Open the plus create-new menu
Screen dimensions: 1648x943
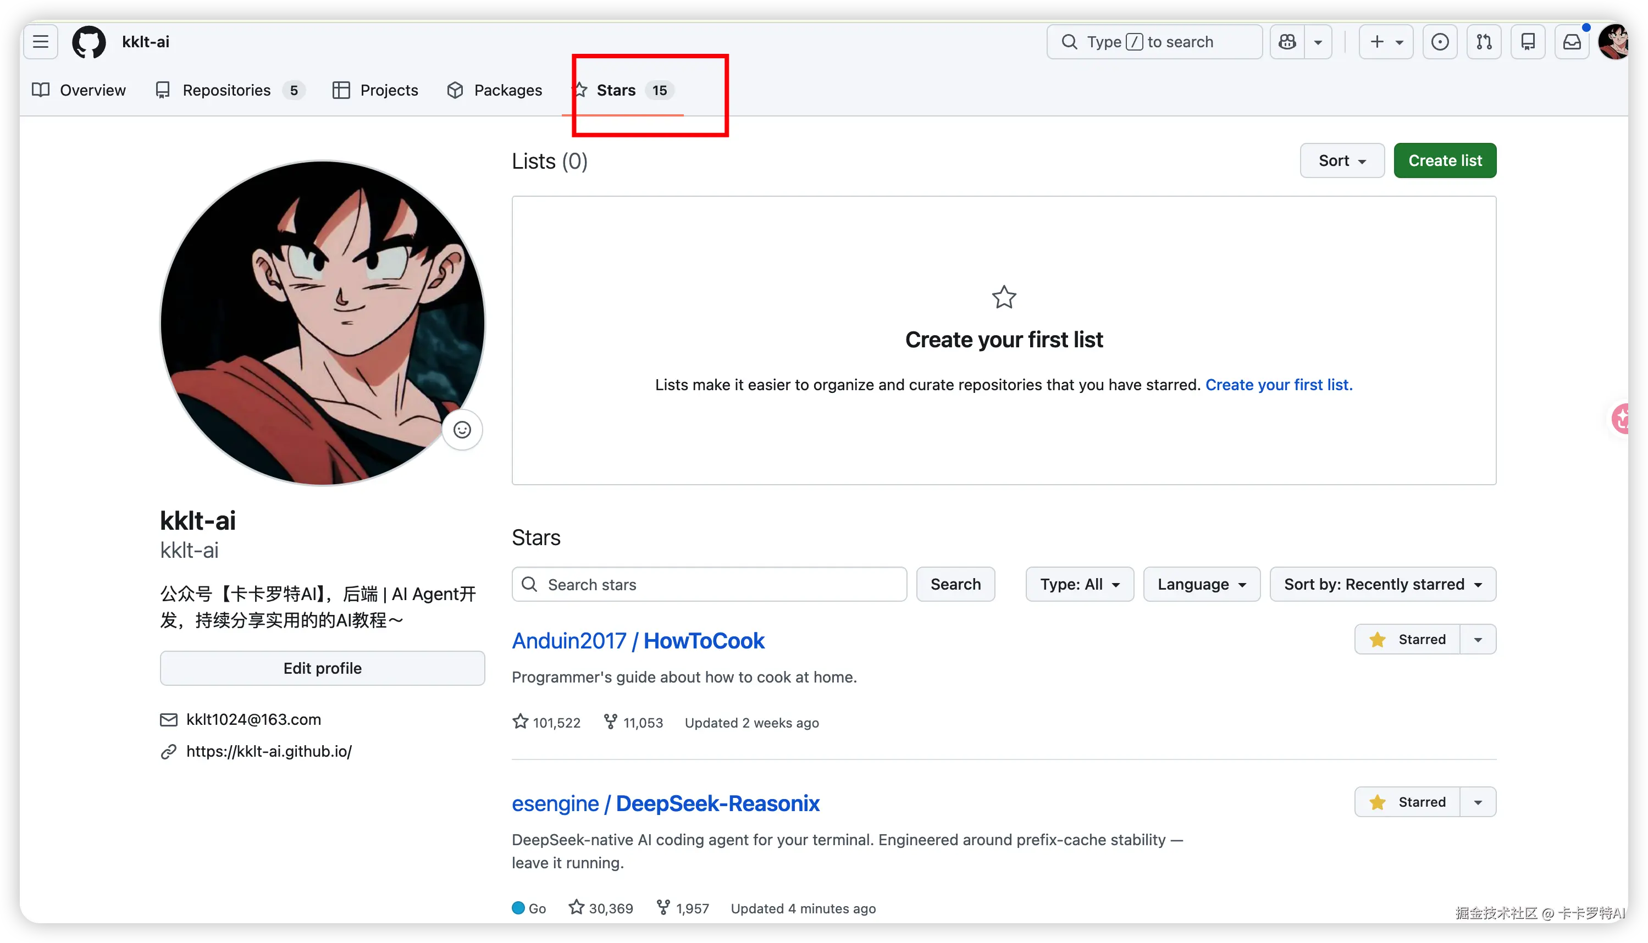tap(1386, 42)
